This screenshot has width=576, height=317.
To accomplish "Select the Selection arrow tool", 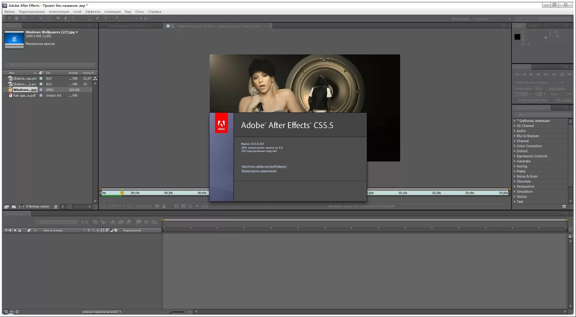I will (x=9, y=18).
